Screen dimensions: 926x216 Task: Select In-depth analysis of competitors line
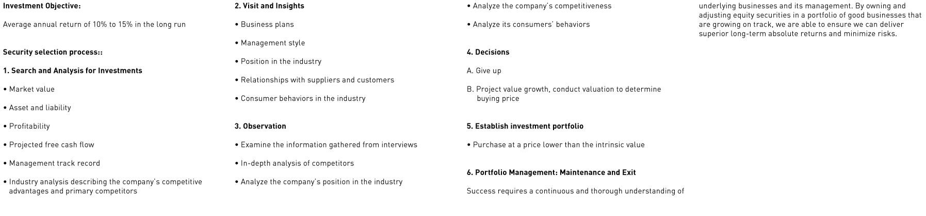point(295,164)
